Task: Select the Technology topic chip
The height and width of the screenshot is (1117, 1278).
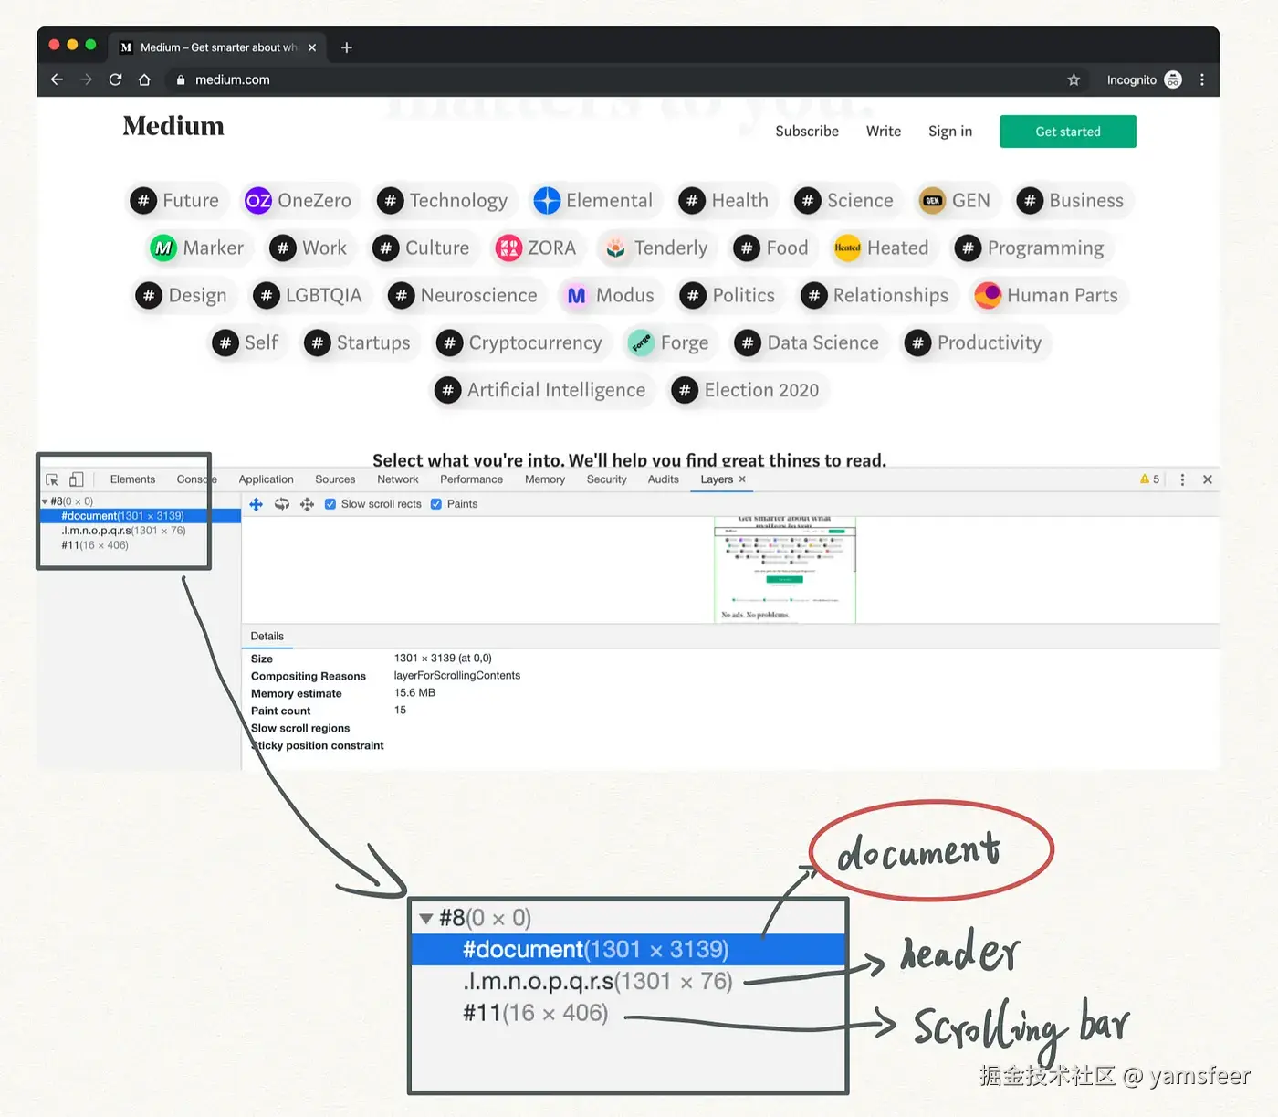Action: pos(445,201)
